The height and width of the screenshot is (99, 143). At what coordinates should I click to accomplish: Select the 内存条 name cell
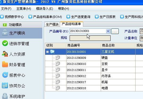[x=118, y=76]
